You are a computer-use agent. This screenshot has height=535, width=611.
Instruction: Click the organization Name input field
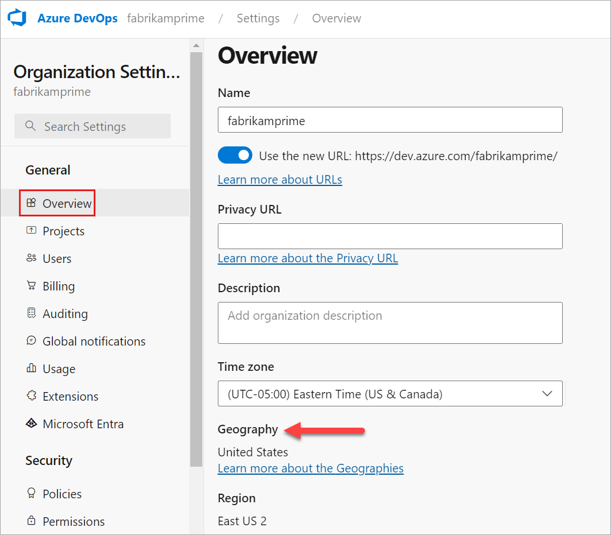click(390, 119)
